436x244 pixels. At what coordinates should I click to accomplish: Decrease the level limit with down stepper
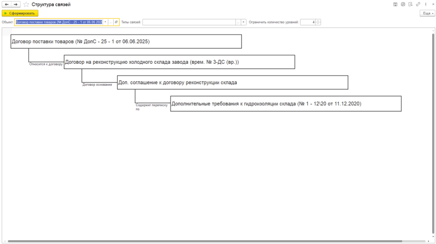point(318,23)
